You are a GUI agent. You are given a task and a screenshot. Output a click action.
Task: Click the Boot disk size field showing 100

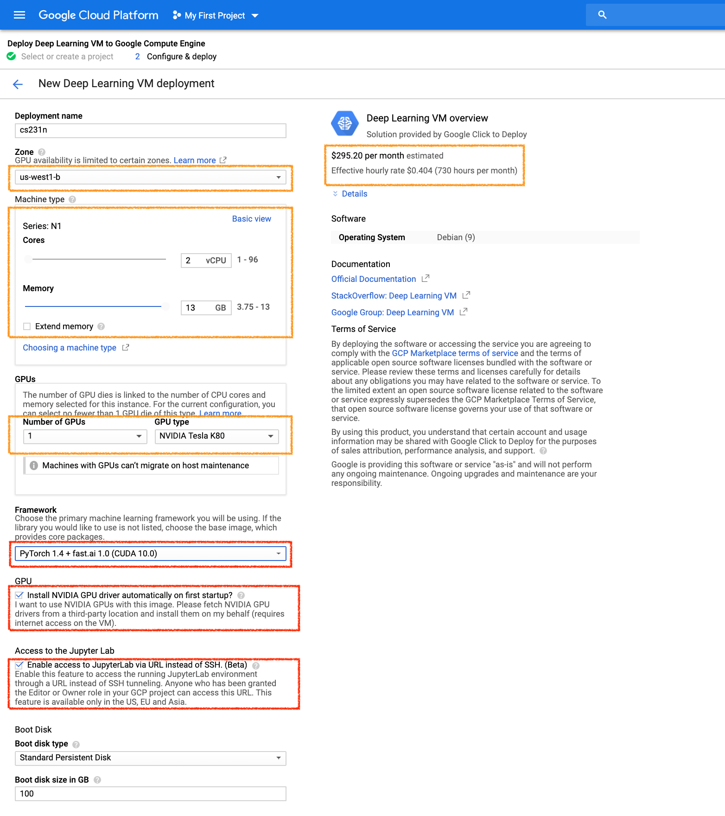[x=151, y=794]
